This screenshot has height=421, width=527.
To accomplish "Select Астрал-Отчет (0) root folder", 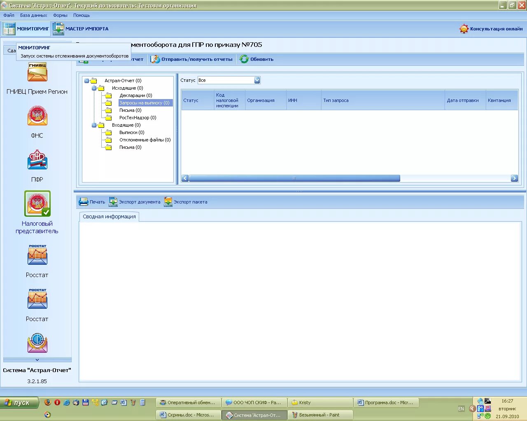I will pos(123,81).
